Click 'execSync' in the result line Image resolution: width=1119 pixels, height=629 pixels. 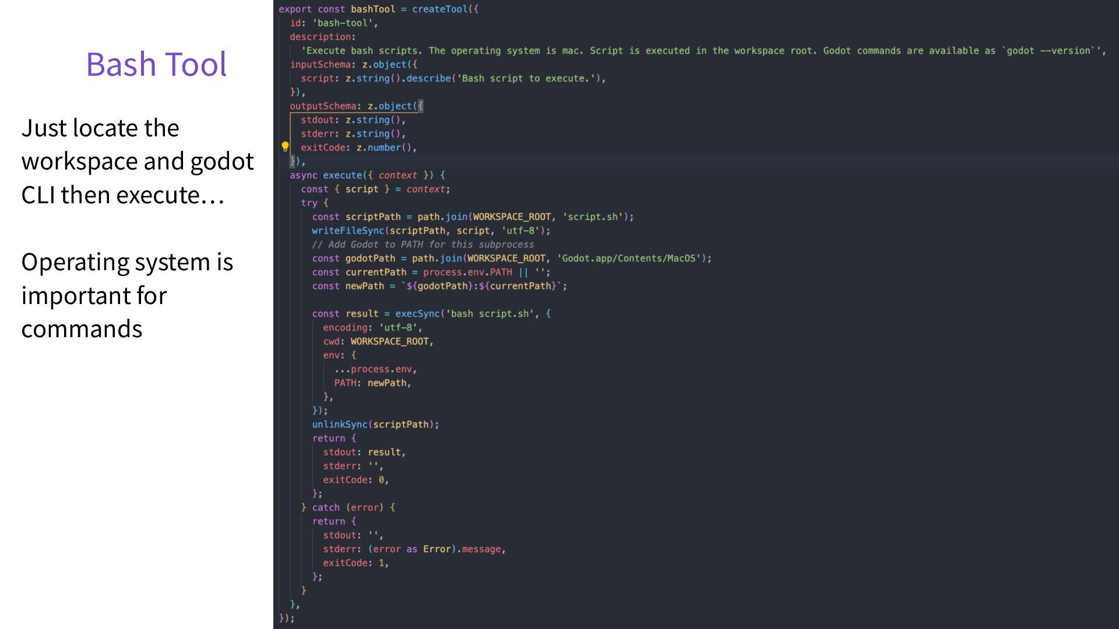(417, 314)
